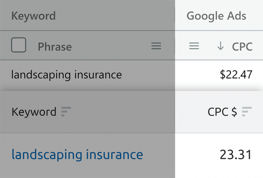Click the $22.47 CPC value

point(236,75)
